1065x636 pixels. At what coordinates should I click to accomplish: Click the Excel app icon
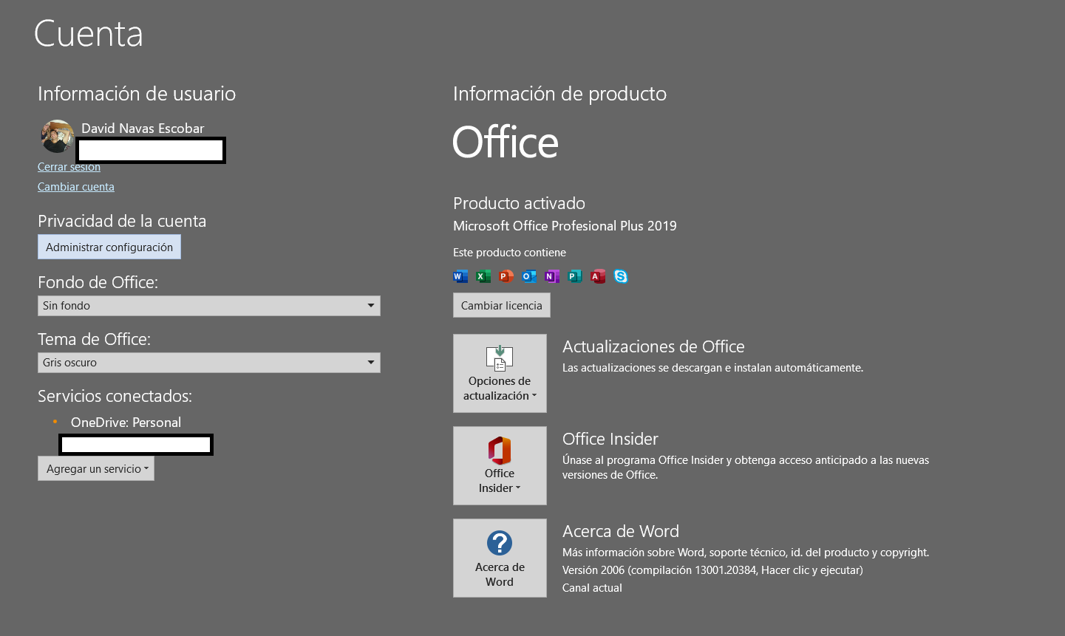(483, 276)
